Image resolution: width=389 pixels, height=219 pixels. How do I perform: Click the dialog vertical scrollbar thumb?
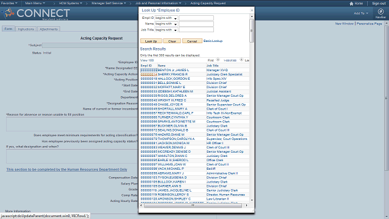click(252, 30)
